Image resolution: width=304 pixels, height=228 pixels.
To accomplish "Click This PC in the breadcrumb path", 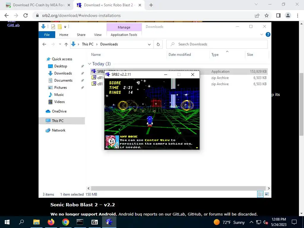I will pos(88,44).
